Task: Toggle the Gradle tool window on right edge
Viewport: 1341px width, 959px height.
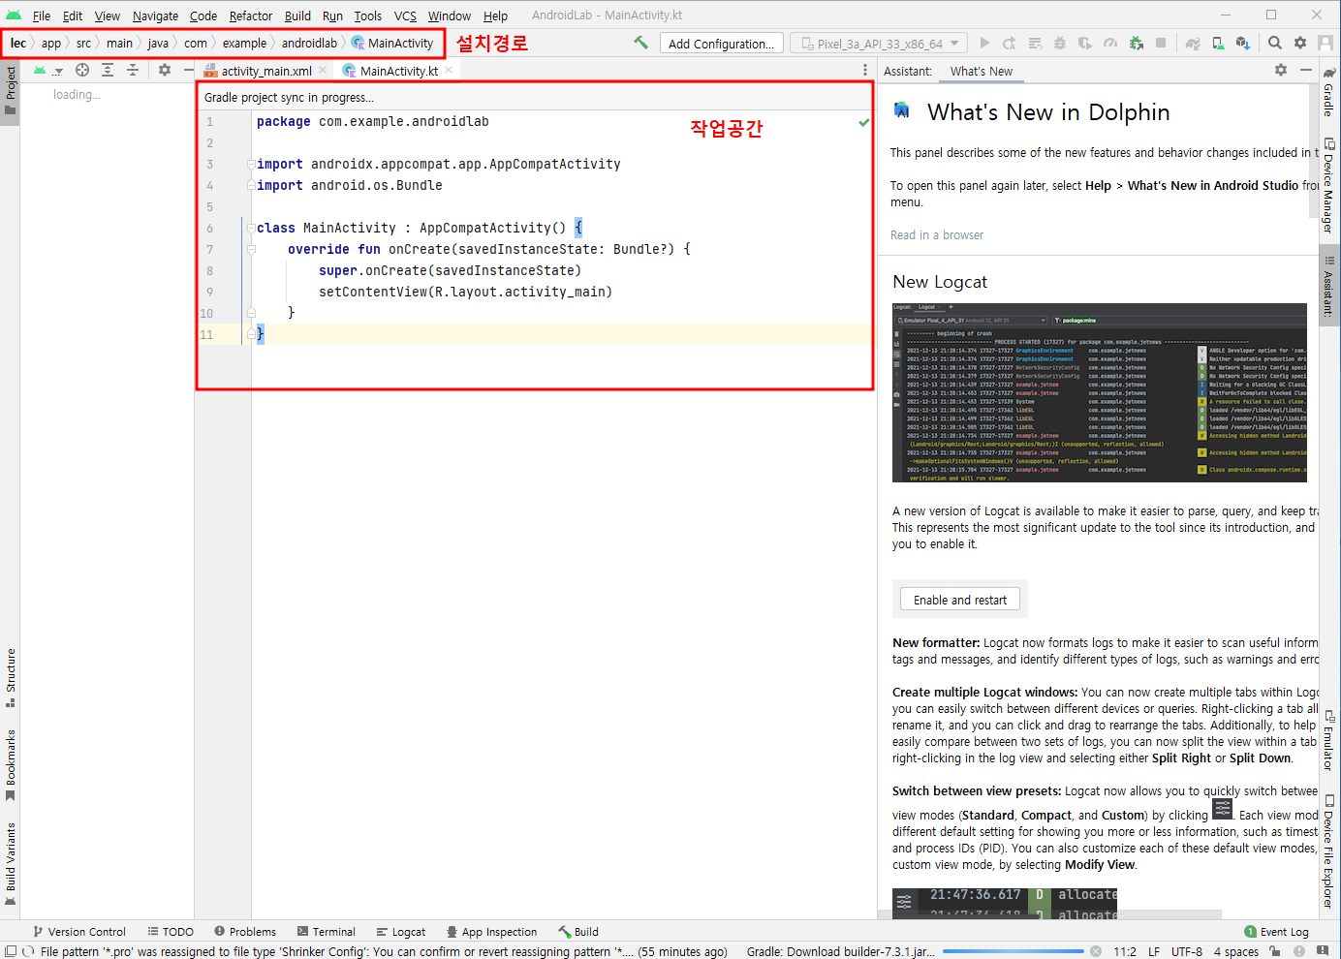Action: tap(1329, 92)
